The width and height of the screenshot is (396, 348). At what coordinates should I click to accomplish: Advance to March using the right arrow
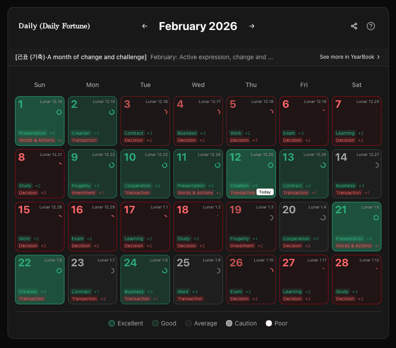(252, 26)
